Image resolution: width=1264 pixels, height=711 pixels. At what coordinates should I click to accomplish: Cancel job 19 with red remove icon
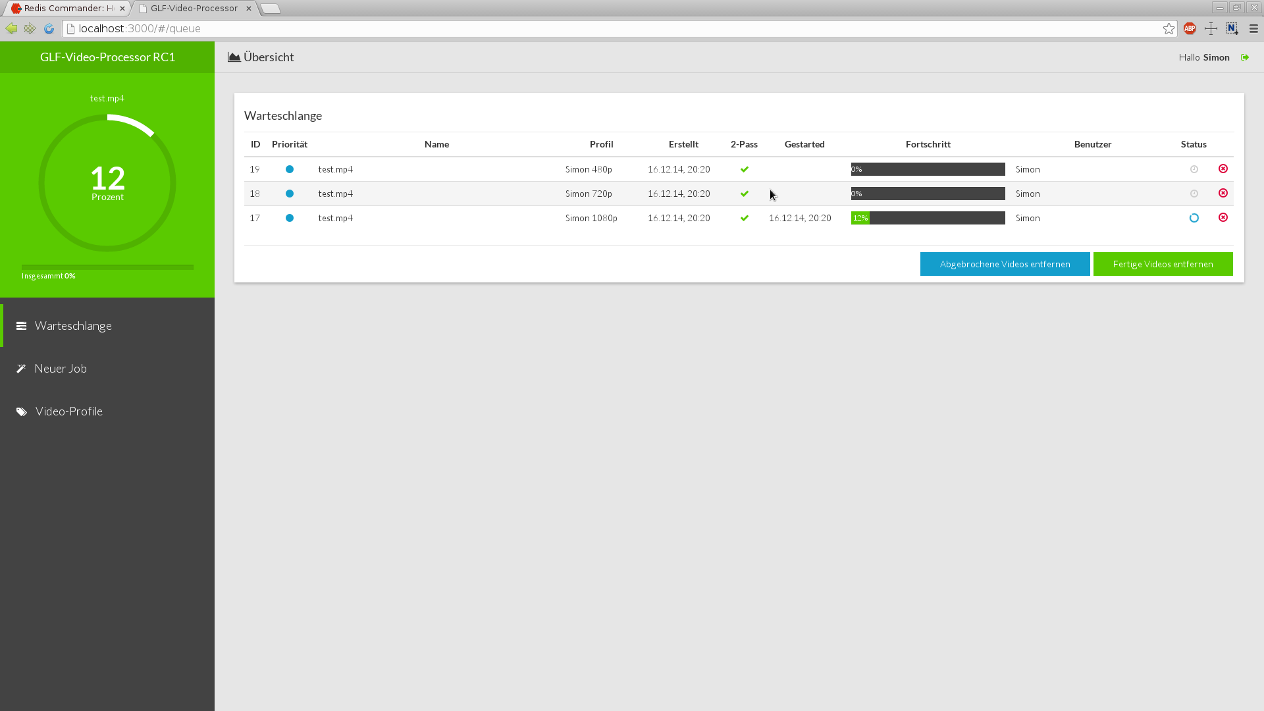[1223, 169]
